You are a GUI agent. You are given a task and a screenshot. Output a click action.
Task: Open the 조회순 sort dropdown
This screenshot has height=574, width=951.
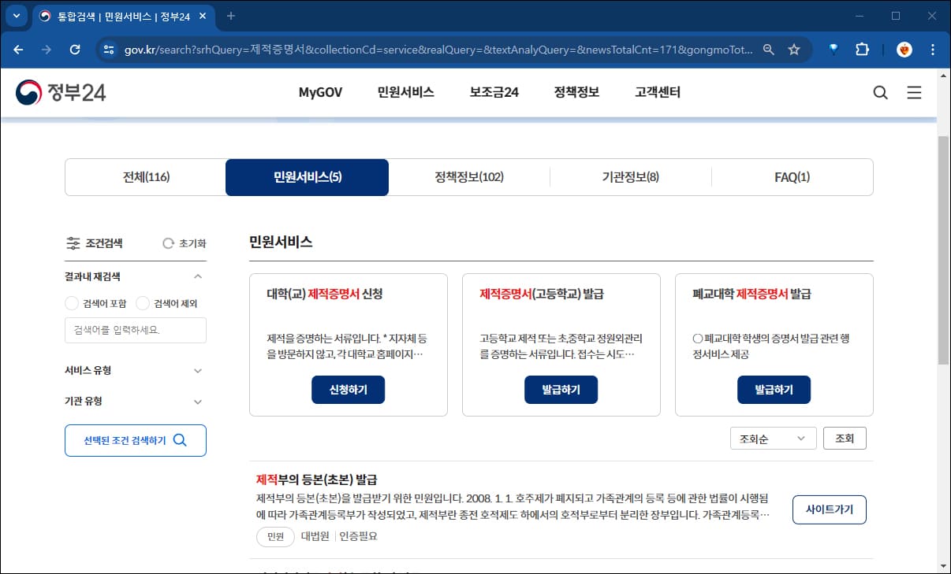tap(773, 438)
